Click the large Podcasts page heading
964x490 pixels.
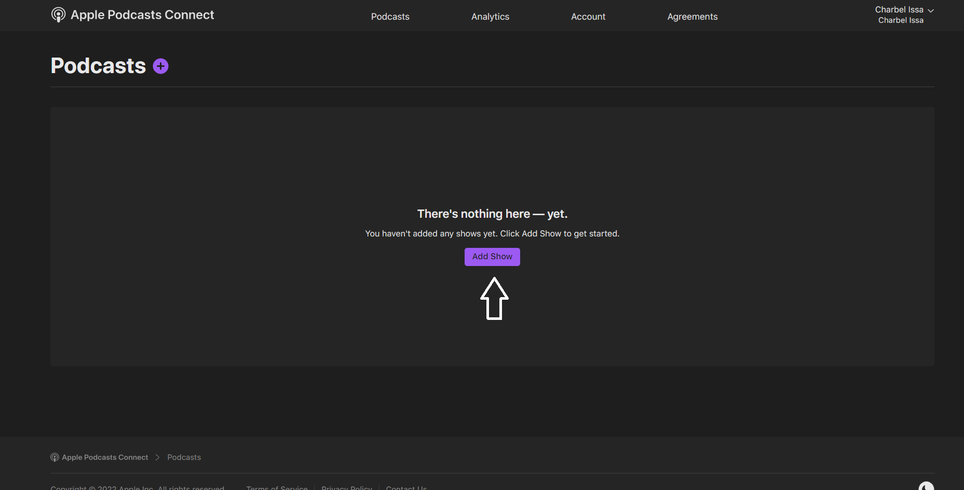coord(98,66)
